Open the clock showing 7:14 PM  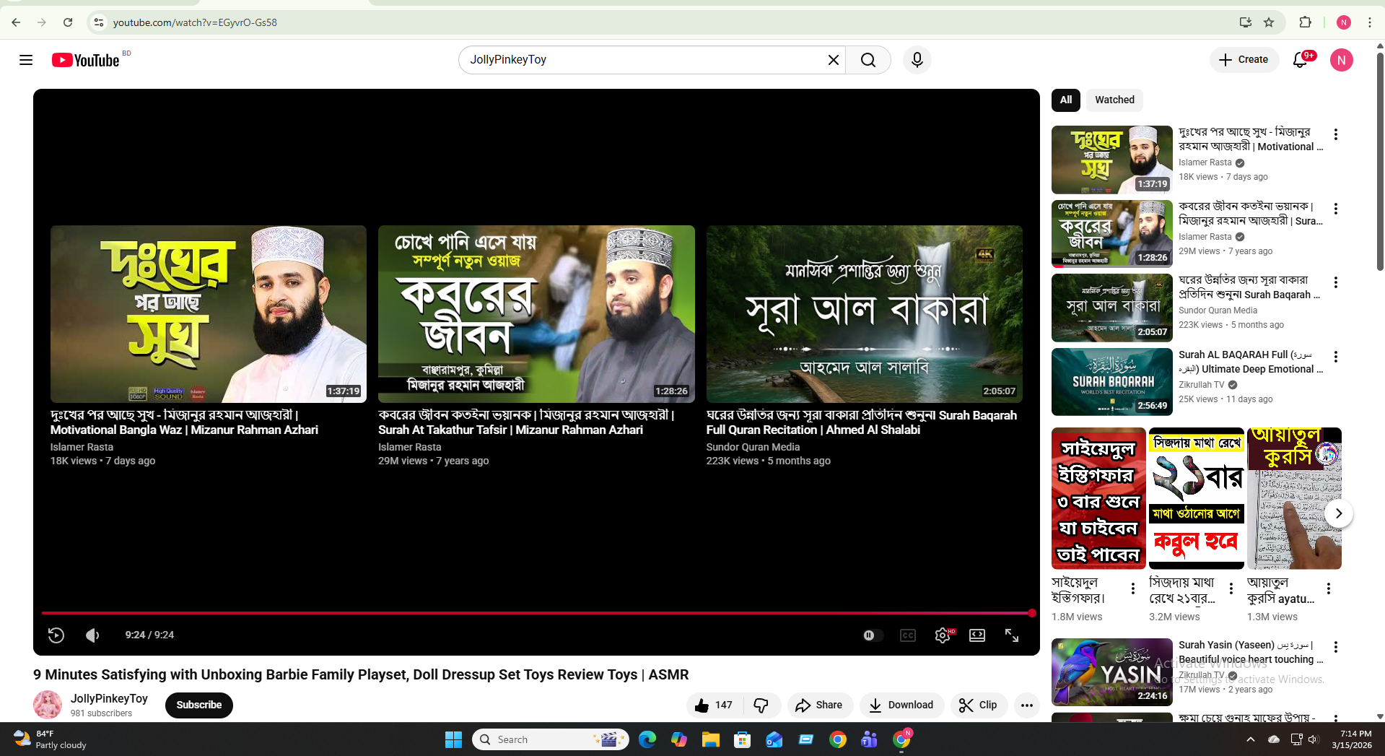point(1352,739)
